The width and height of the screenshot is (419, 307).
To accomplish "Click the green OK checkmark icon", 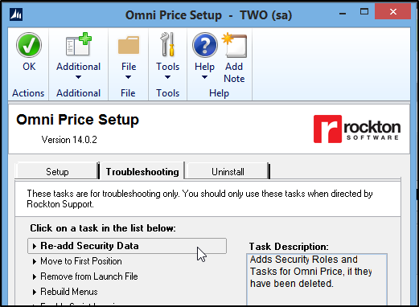I will click(x=29, y=45).
